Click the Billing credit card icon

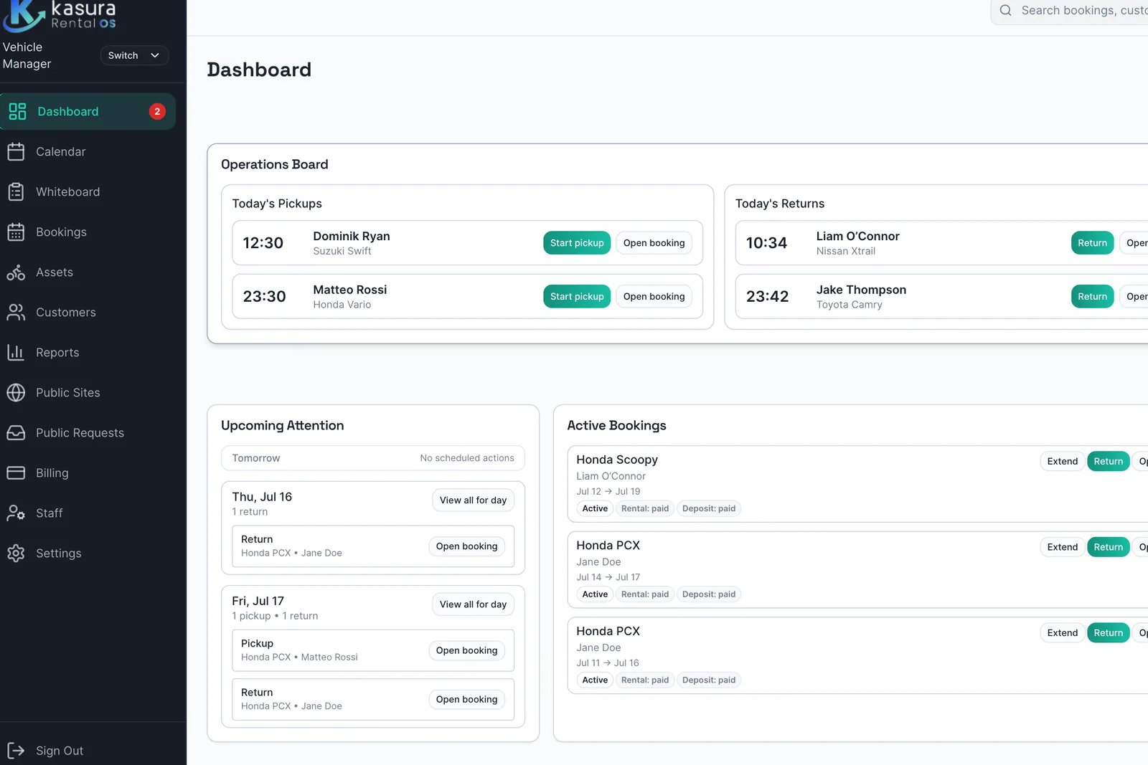pos(16,472)
